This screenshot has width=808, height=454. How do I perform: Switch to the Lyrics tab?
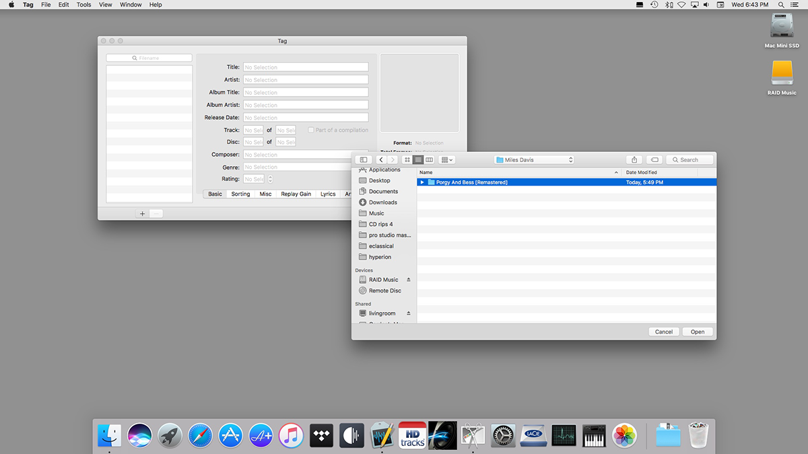tap(328, 194)
